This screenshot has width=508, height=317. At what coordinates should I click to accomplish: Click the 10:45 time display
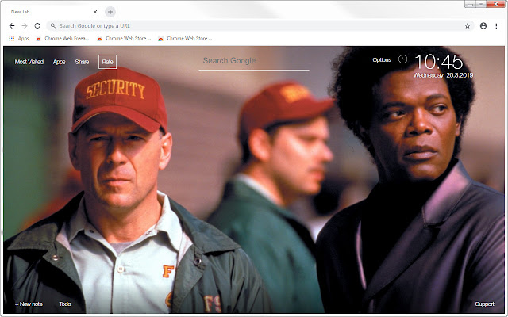(x=439, y=62)
